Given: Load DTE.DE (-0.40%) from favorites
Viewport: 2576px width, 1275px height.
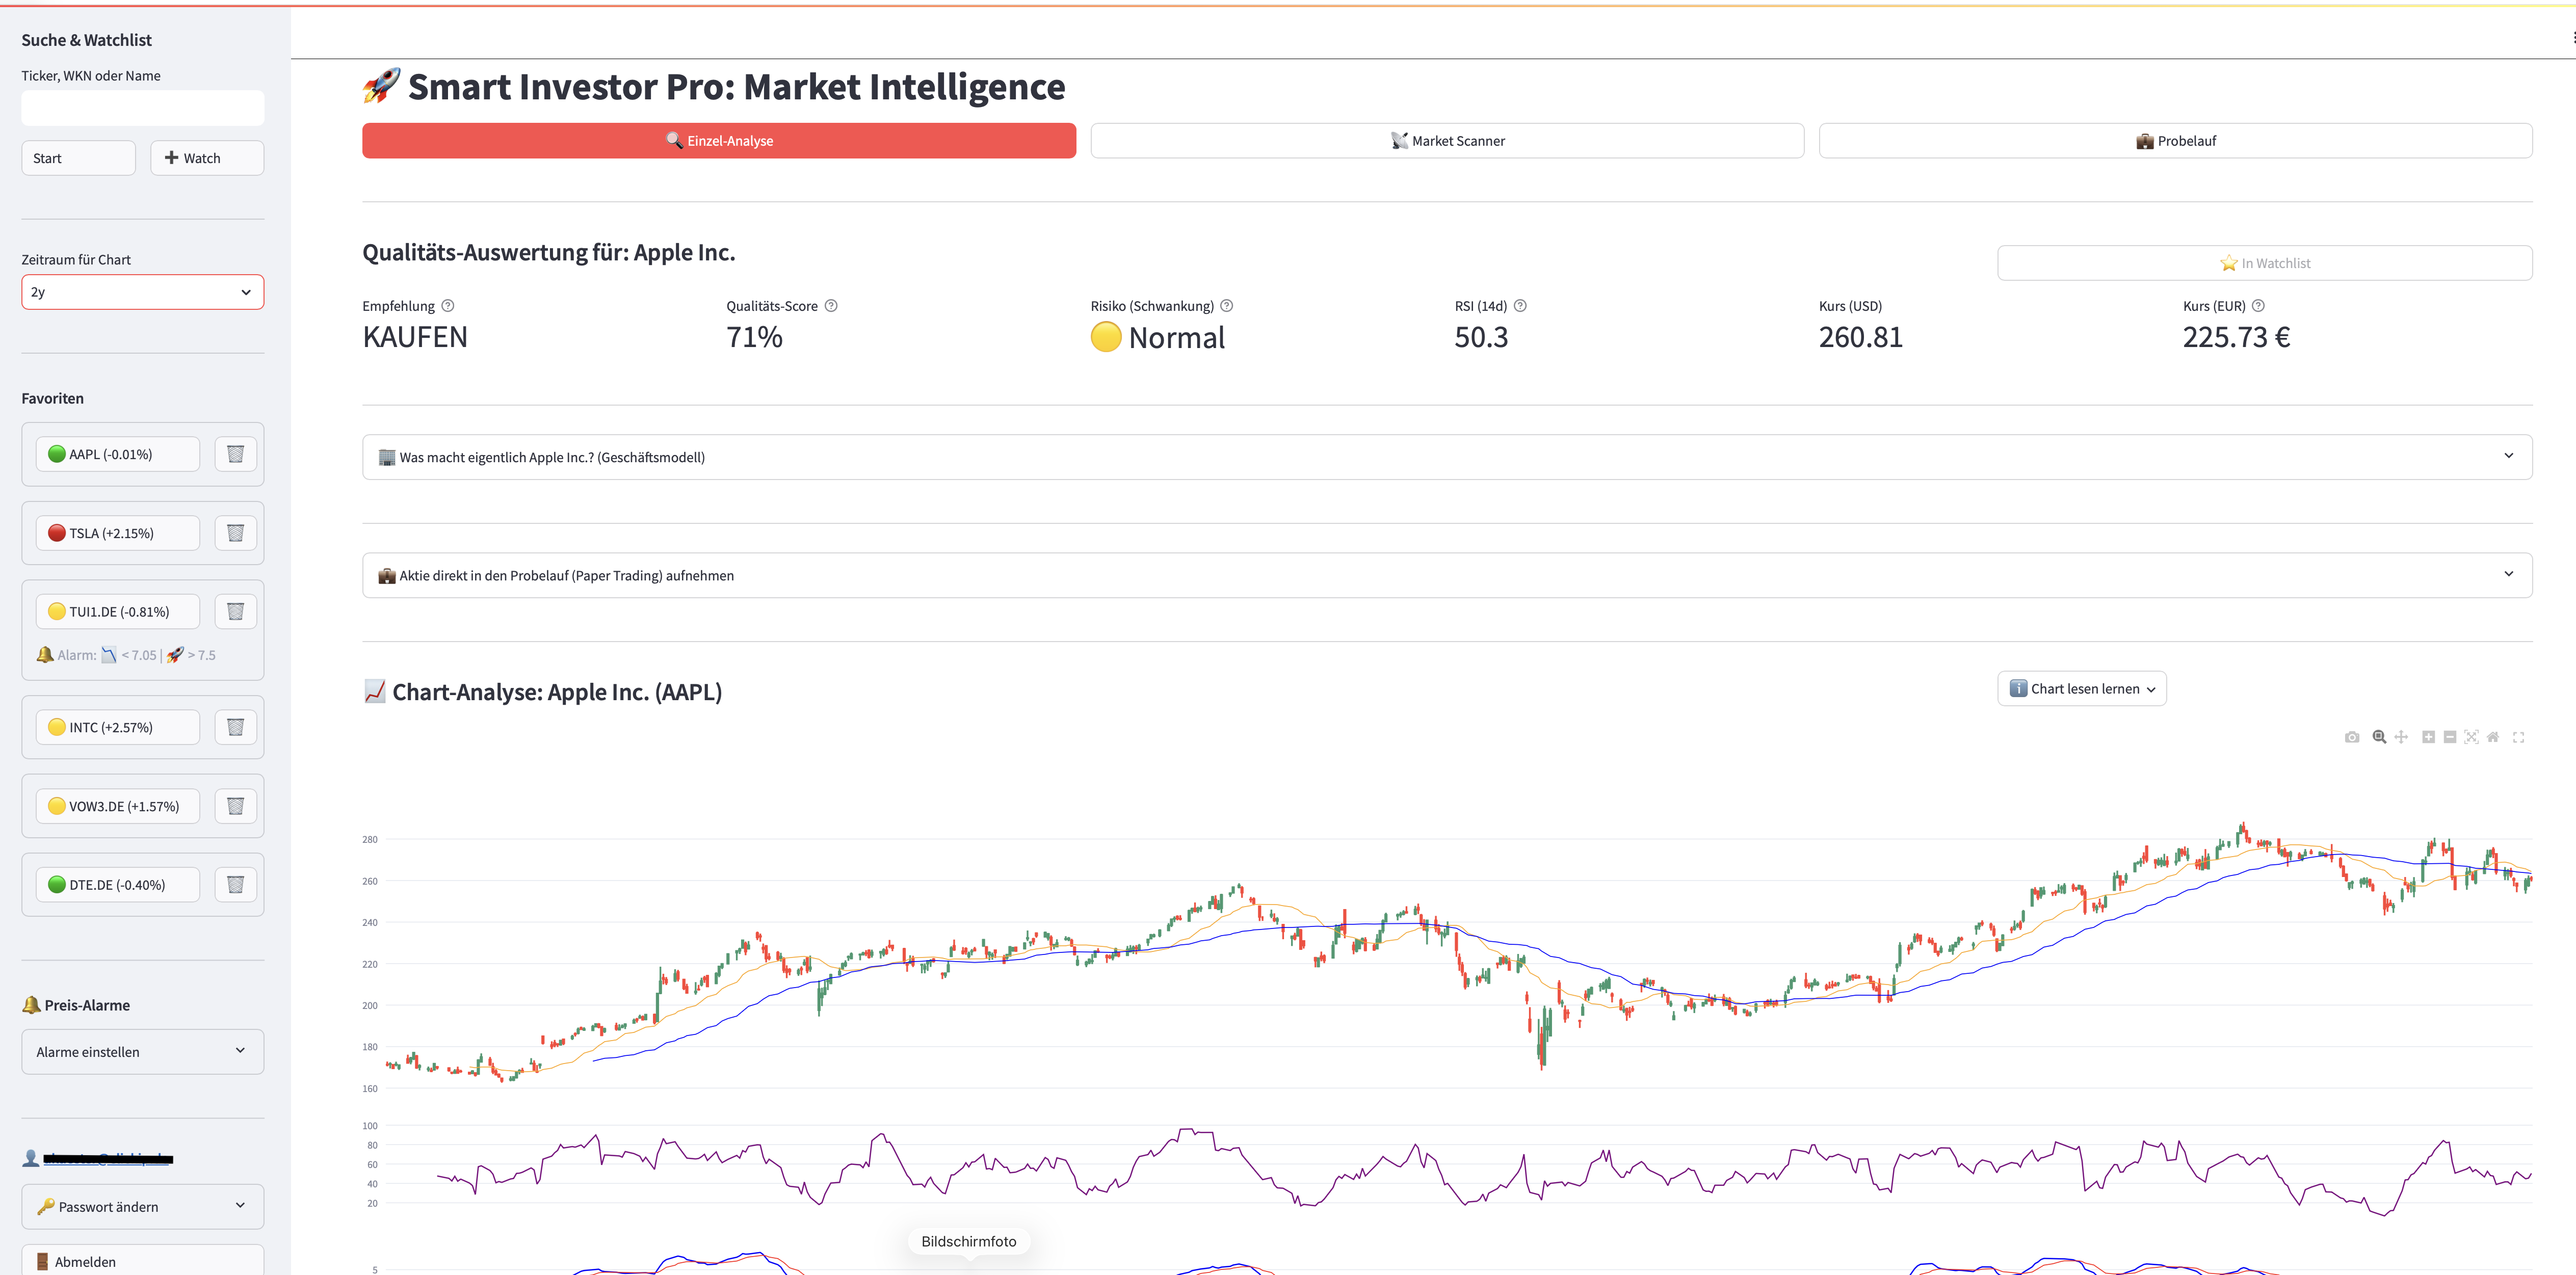Looking at the screenshot, I should point(118,884).
